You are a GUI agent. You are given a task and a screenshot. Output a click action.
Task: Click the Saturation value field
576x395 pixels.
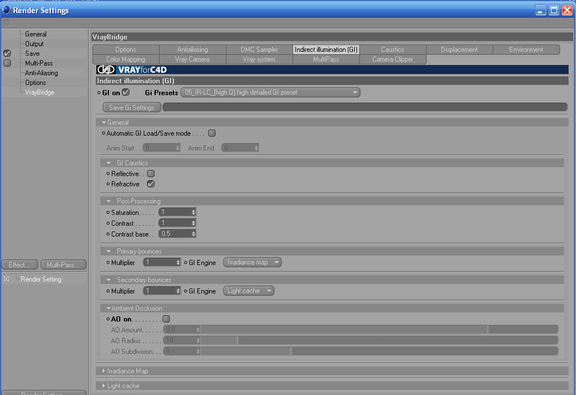coord(175,212)
